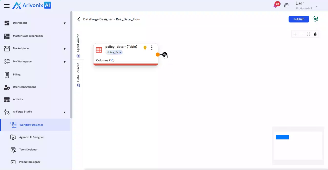Click the back arrow beside DataForge Designer
The width and height of the screenshot is (328, 170).
tap(79, 19)
